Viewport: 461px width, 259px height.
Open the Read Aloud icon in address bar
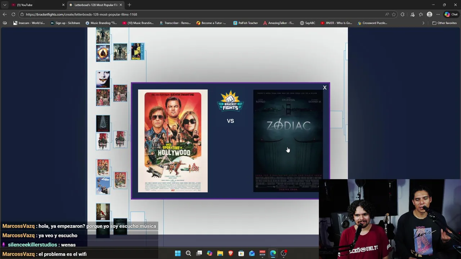[x=387, y=14]
